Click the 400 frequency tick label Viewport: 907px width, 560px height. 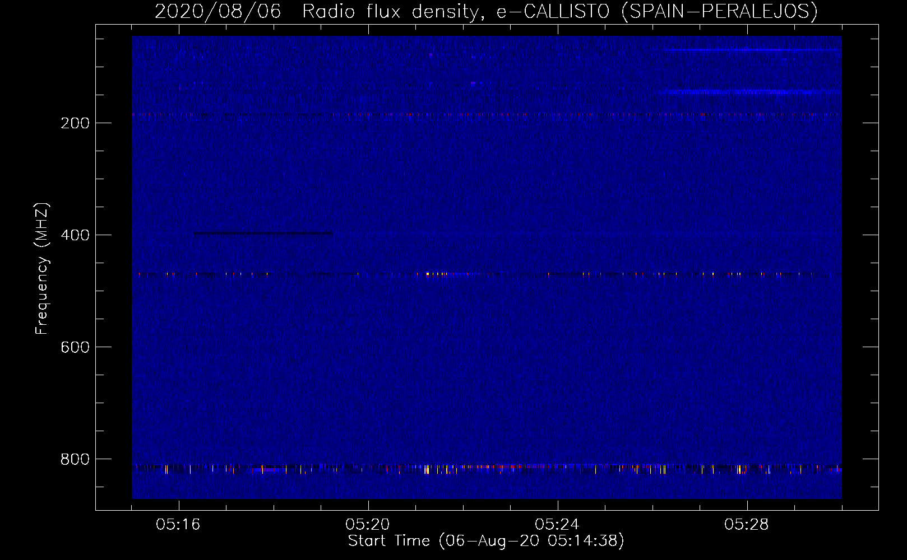[x=75, y=235]
